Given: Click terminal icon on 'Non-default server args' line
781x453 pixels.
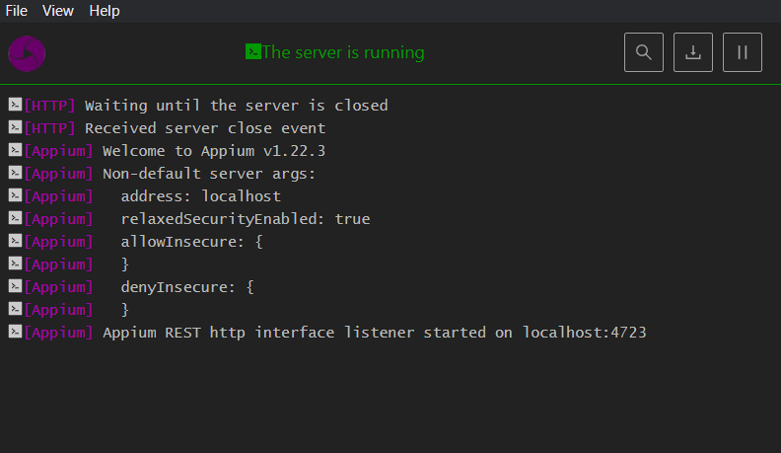Looking at the screenshot, I should pos(15,173).
